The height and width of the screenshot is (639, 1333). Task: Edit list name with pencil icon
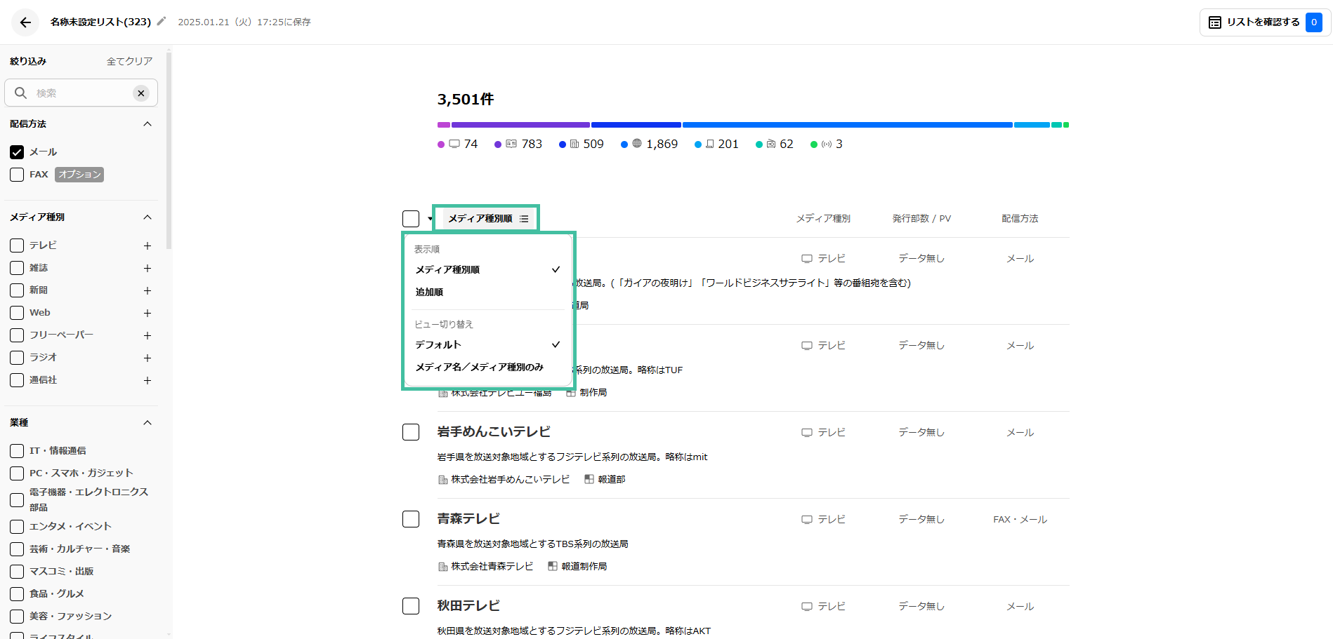pos(162,22)
